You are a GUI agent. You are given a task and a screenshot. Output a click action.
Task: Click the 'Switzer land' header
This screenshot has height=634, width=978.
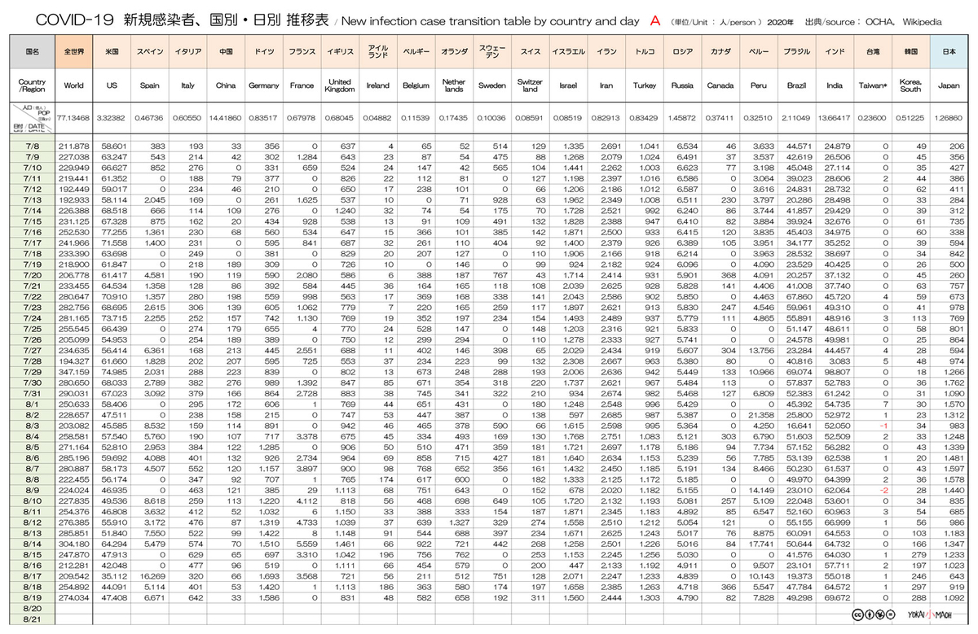click(530, 85)
